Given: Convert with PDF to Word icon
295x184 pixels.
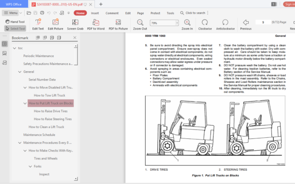Looking at the screenshot, I should [96, 23].
